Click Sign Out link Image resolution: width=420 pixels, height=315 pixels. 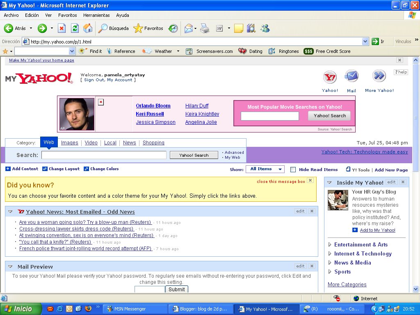(94, 80)
